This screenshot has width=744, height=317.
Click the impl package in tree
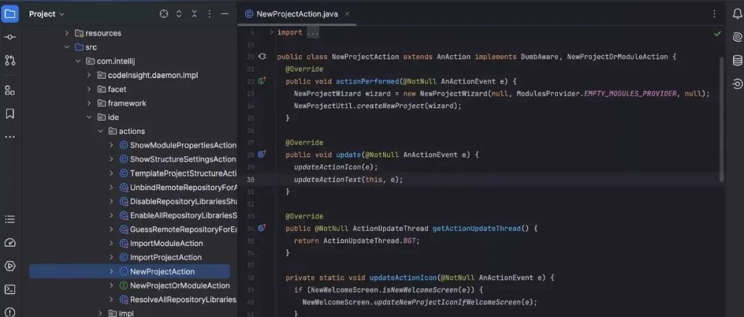click(x=126, y=313)
